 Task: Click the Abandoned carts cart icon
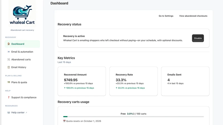pyautogui.click(x=9, y=59)
